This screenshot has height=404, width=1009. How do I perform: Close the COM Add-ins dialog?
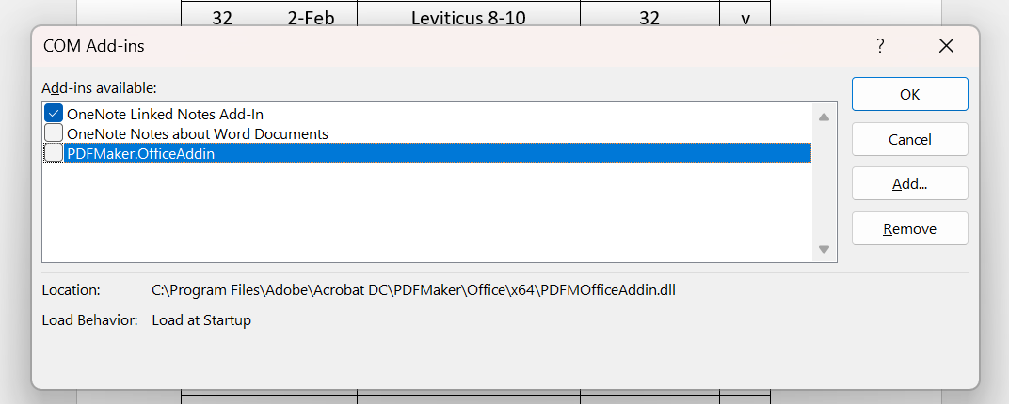(946, 46)
